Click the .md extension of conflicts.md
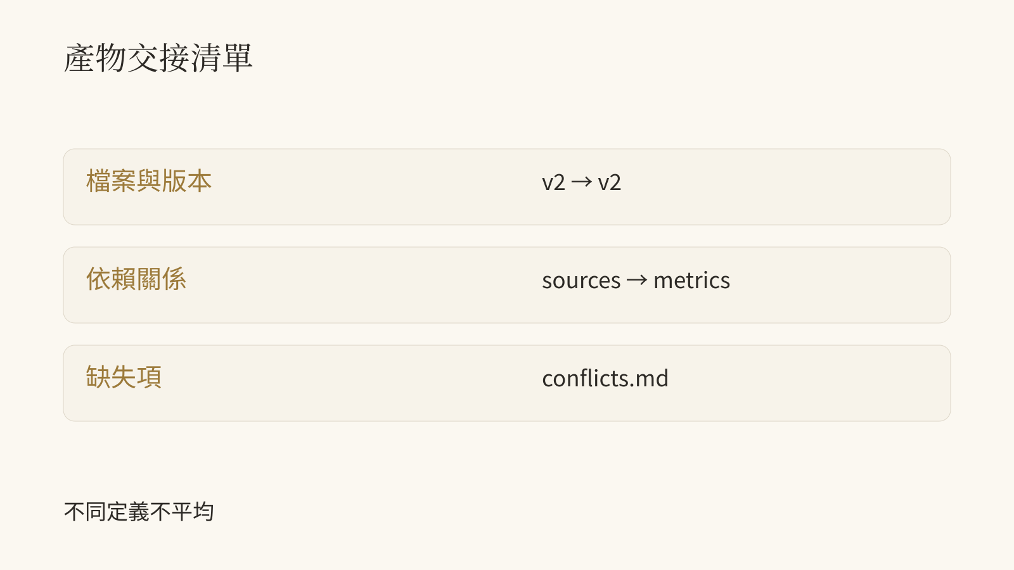The image size is (1014, 570). (650, 379)
